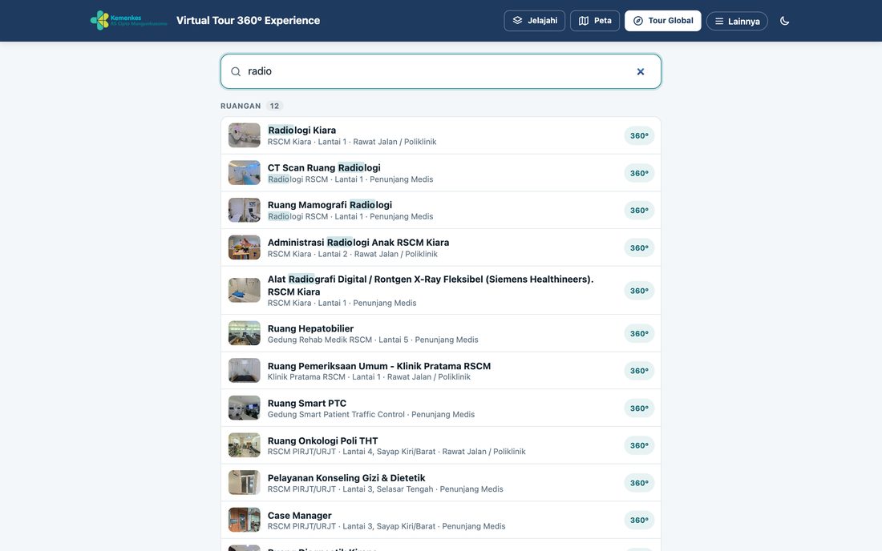Image resolution: width=882 pixels, height=551 pixels.
Task: Click the 360° badge for Radiologi Kiara
Action: 639,136
